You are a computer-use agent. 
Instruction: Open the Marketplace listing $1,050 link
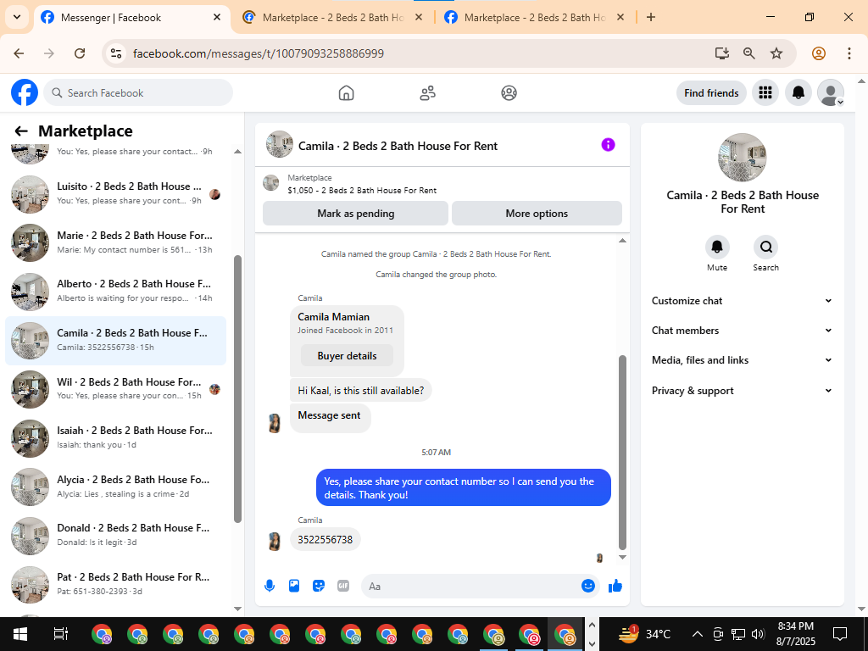coord(362,191)
